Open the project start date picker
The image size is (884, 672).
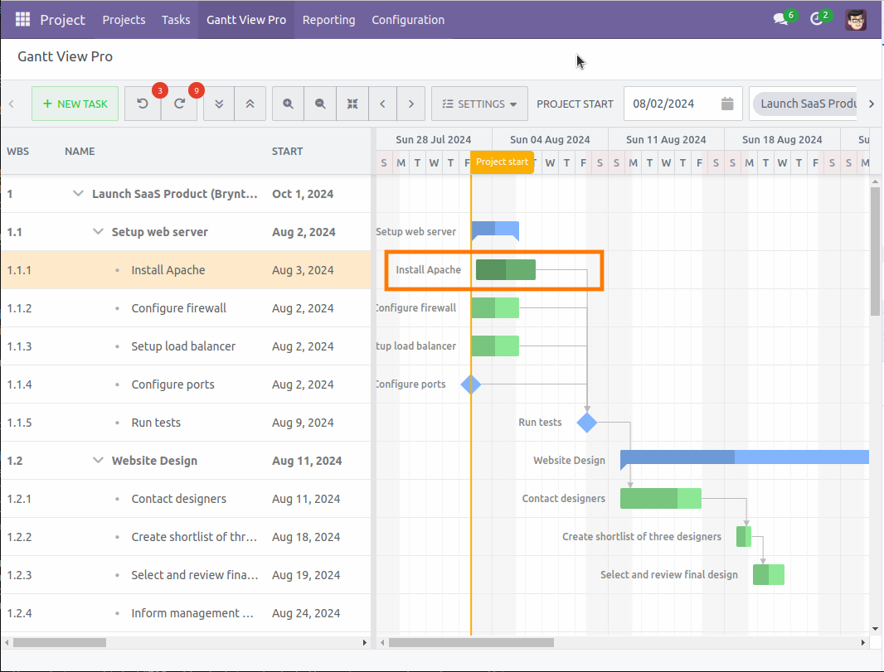(726, 104)
